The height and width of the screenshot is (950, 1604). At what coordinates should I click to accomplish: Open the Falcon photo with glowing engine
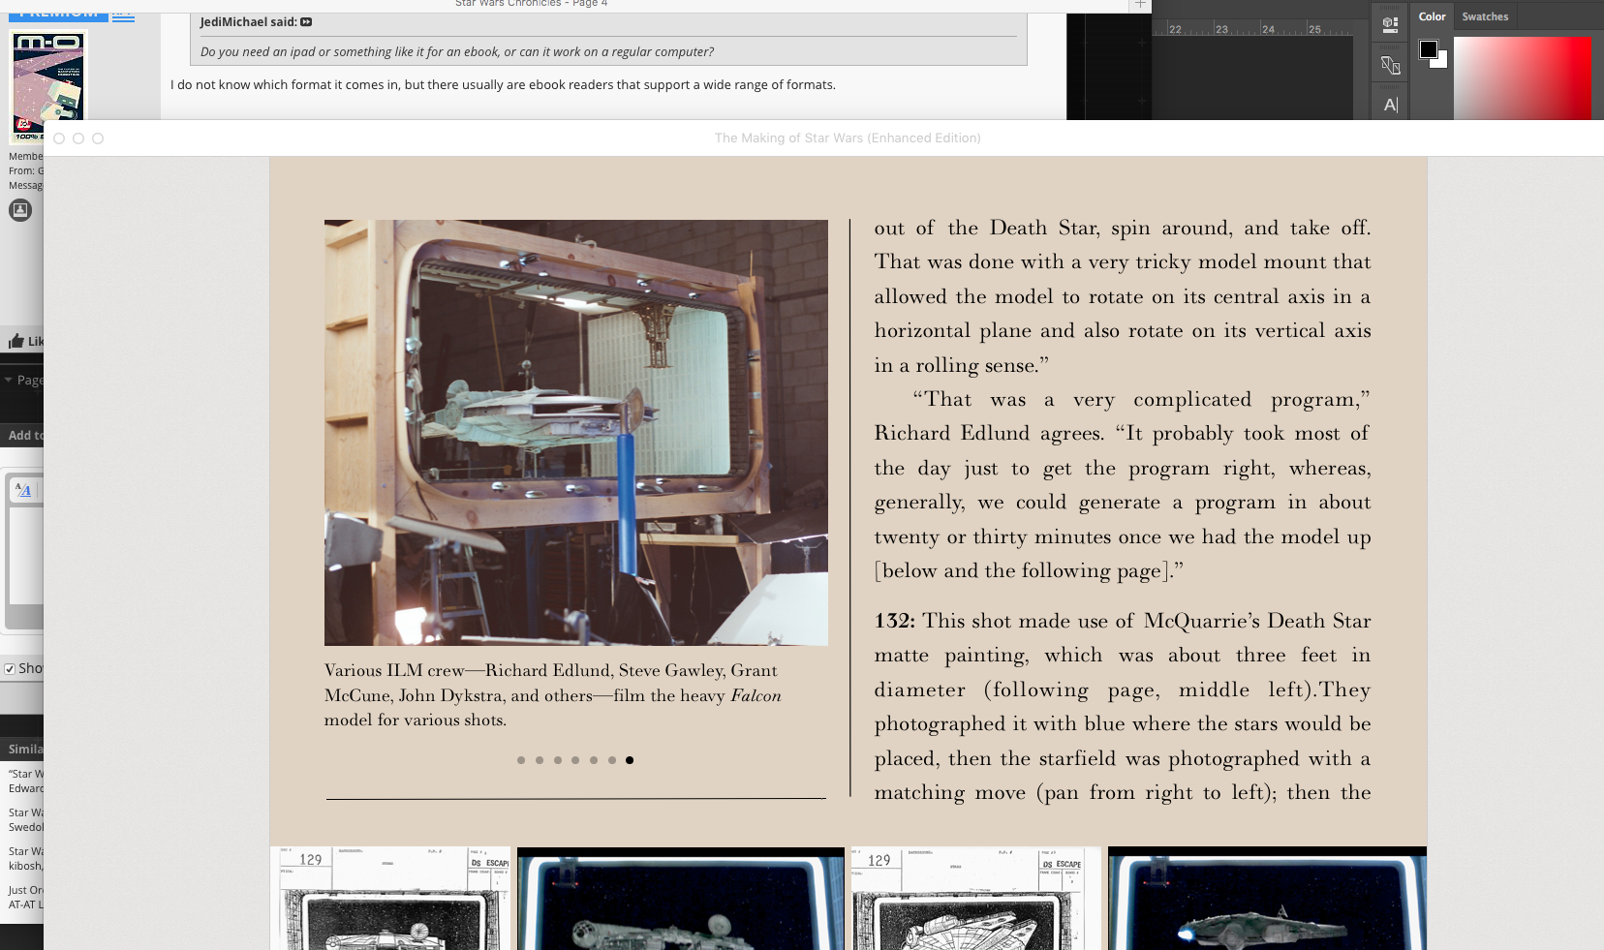click(x=1267, y=899)
